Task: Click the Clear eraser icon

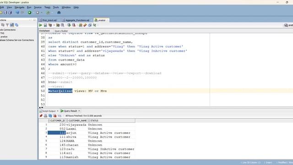Action: click(x=85, y=25)
